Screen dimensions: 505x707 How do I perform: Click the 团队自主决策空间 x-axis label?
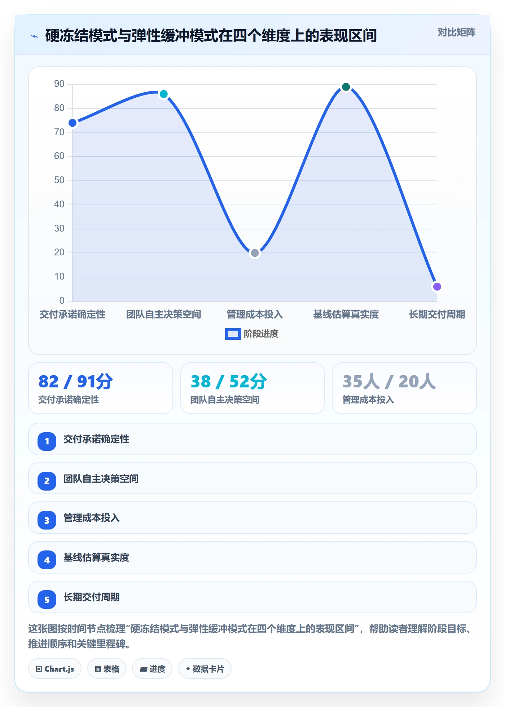coord(163,315)
